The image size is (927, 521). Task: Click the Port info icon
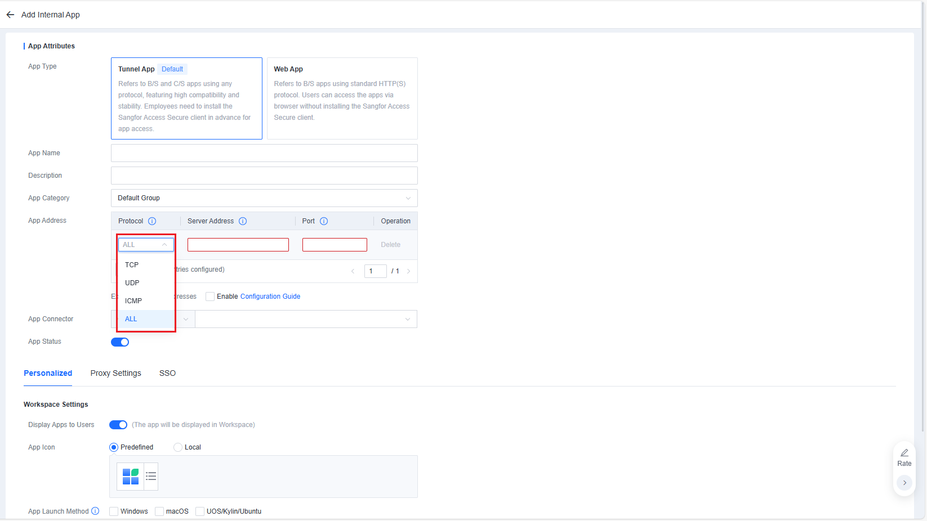[324, 221]
